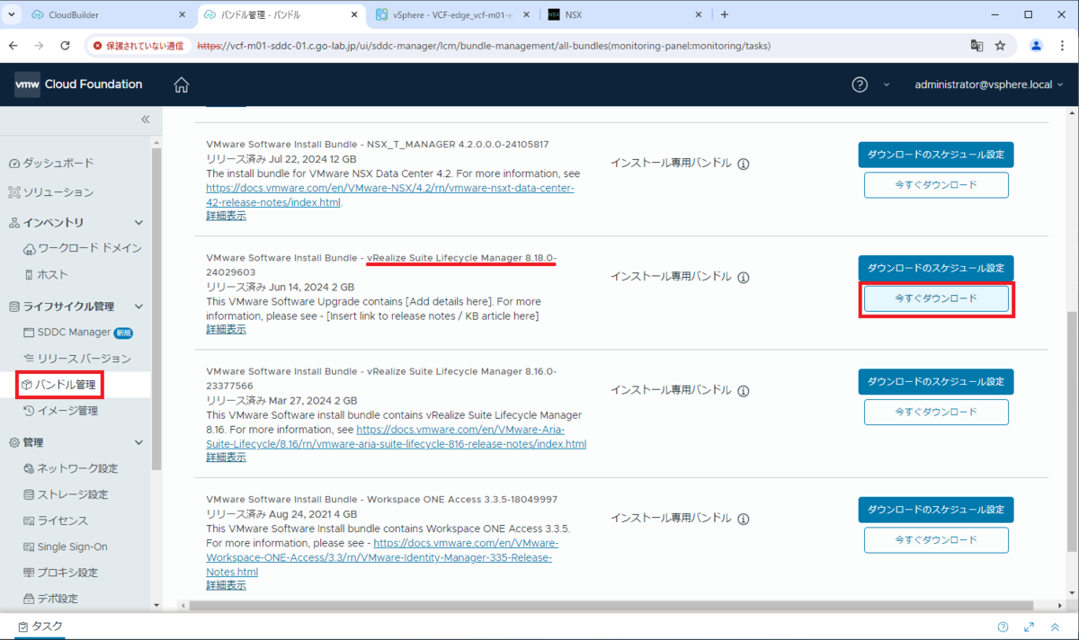The width and height of the screenshot is (1079, 640).
Task: Open ホスト in sidebar
Action: tap(46, 274)
